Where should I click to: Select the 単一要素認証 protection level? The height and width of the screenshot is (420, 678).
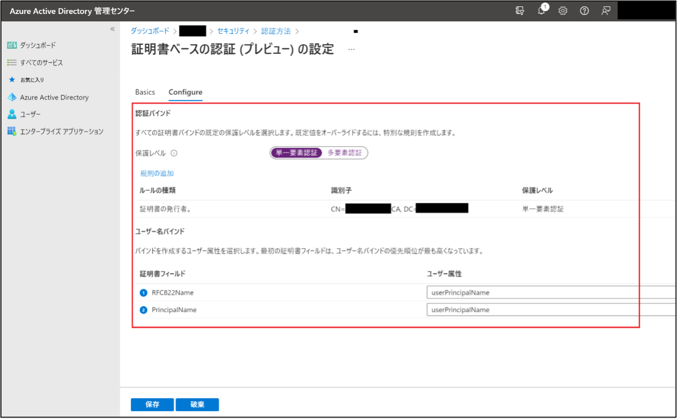(x=297, y=153)
